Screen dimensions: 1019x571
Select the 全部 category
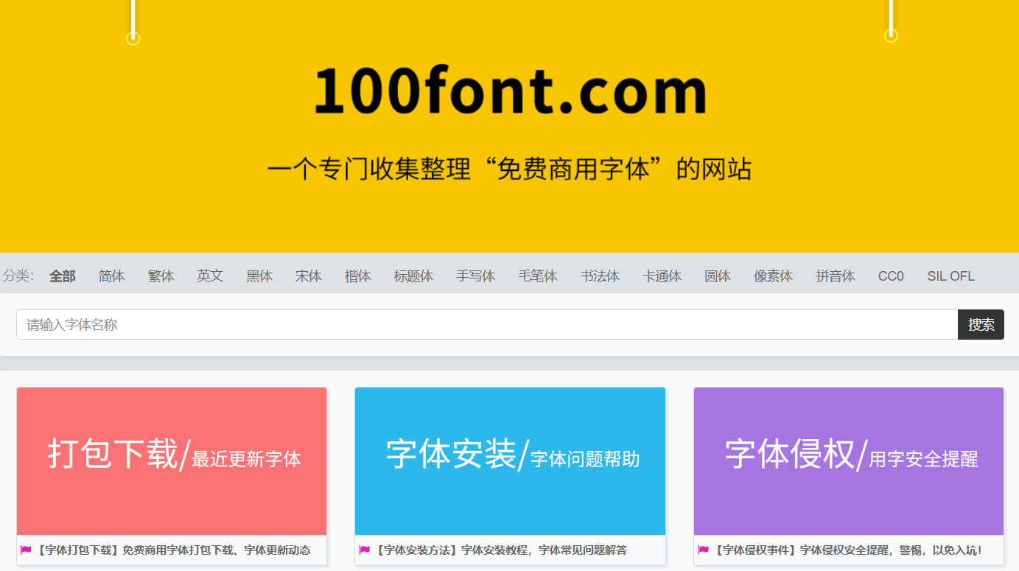(63, 276)
